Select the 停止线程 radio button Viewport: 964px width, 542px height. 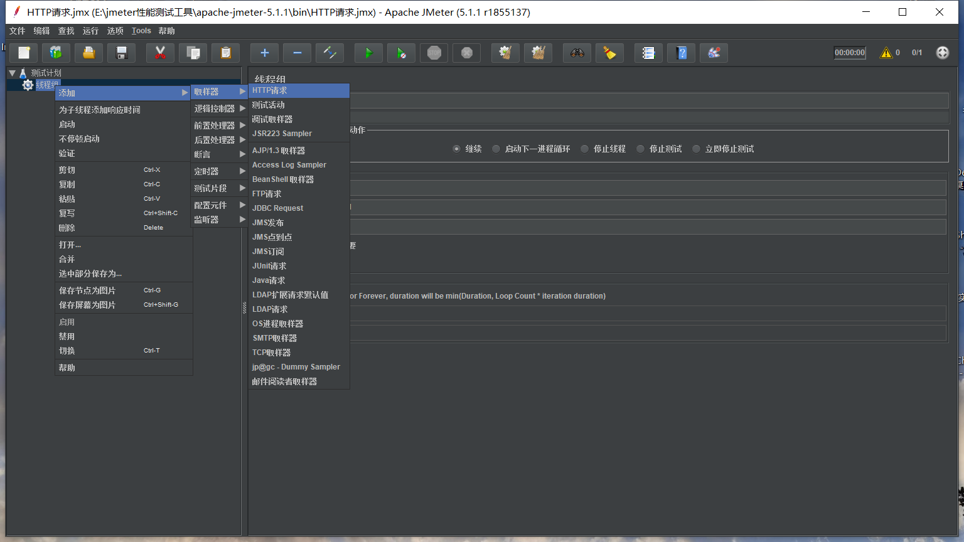click(584, 149)
